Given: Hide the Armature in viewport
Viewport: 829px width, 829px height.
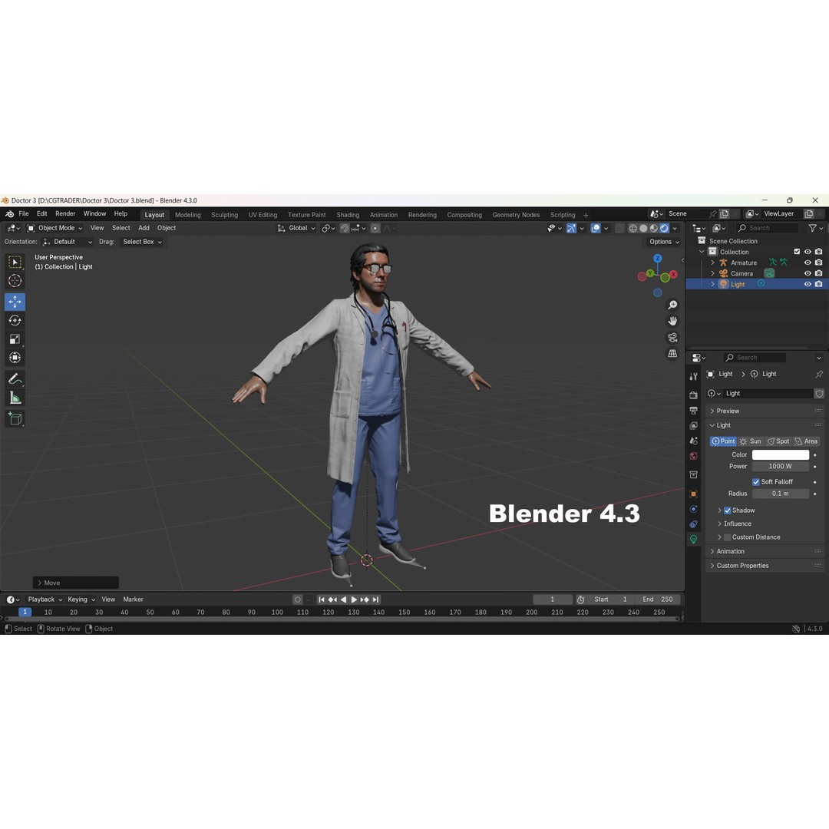Looking at the screenshot, I should (808, 263).
